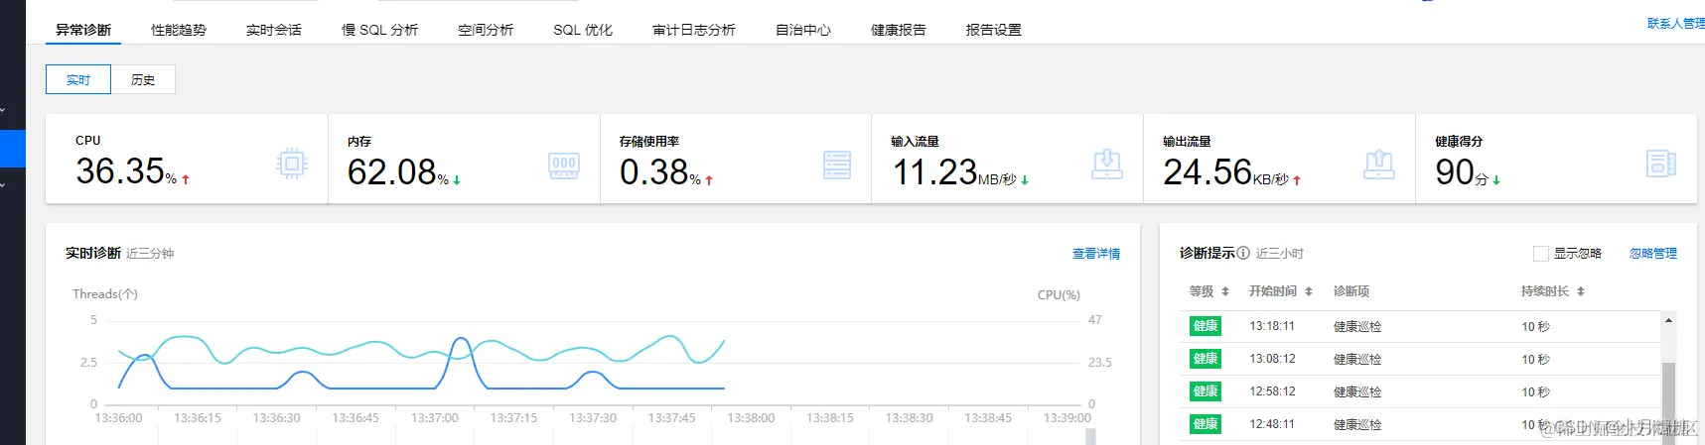
Task: Click the CPU chip icon
Action: click(x=292, y=164)
